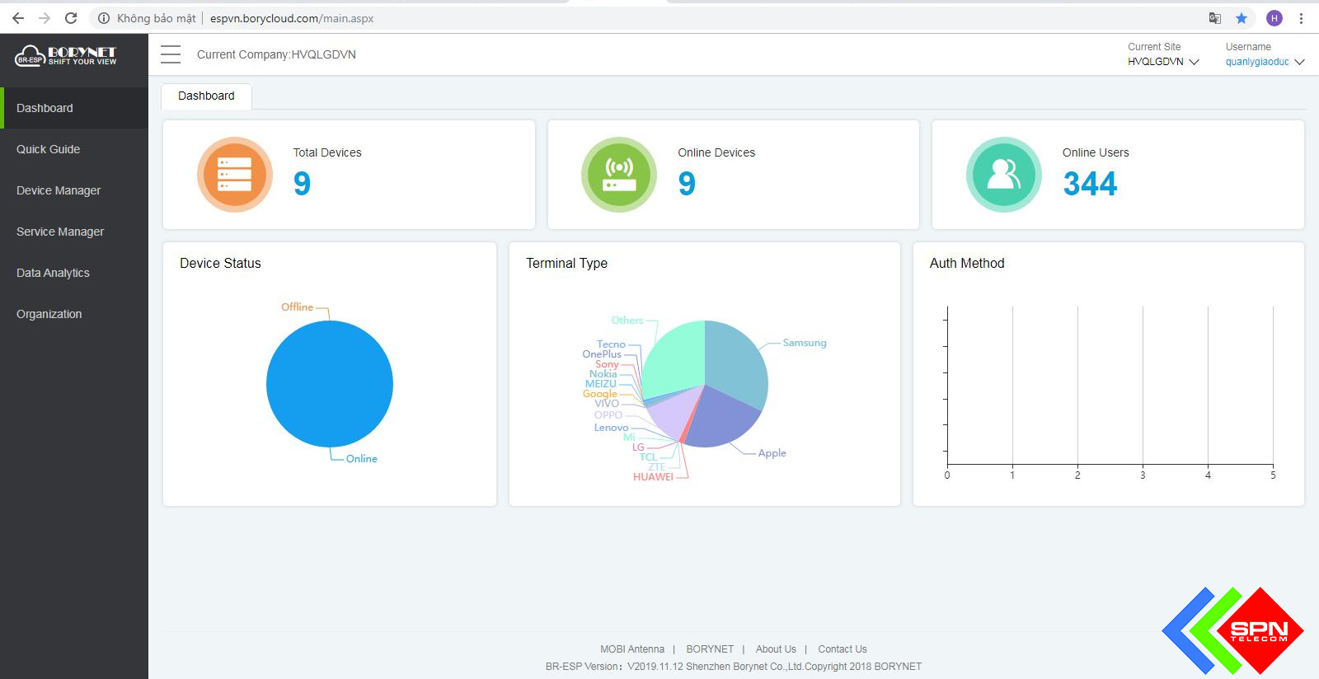Click the browser reload icon
This screenshot has width=1319, height=679.
click(71, 18)
